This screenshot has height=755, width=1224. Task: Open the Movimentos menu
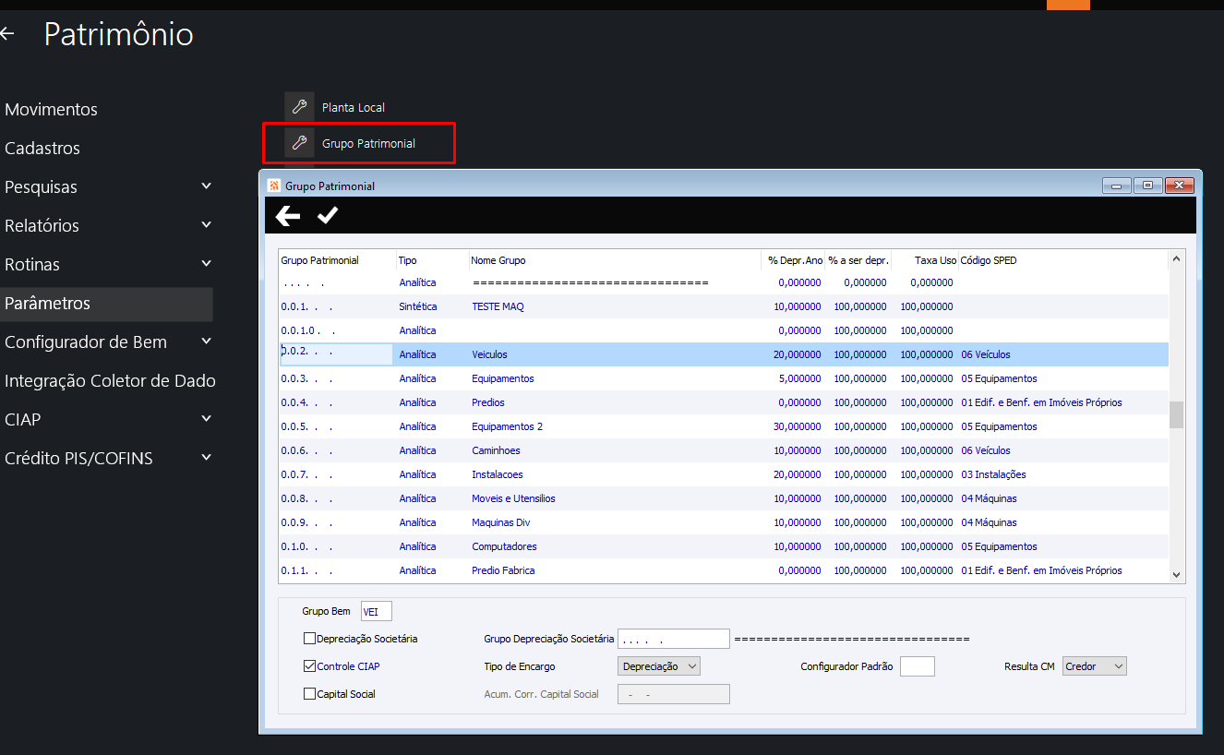51,109
